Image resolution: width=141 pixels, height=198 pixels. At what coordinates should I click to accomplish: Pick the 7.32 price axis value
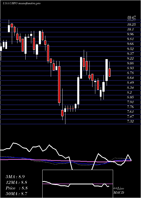click(131, 121)
